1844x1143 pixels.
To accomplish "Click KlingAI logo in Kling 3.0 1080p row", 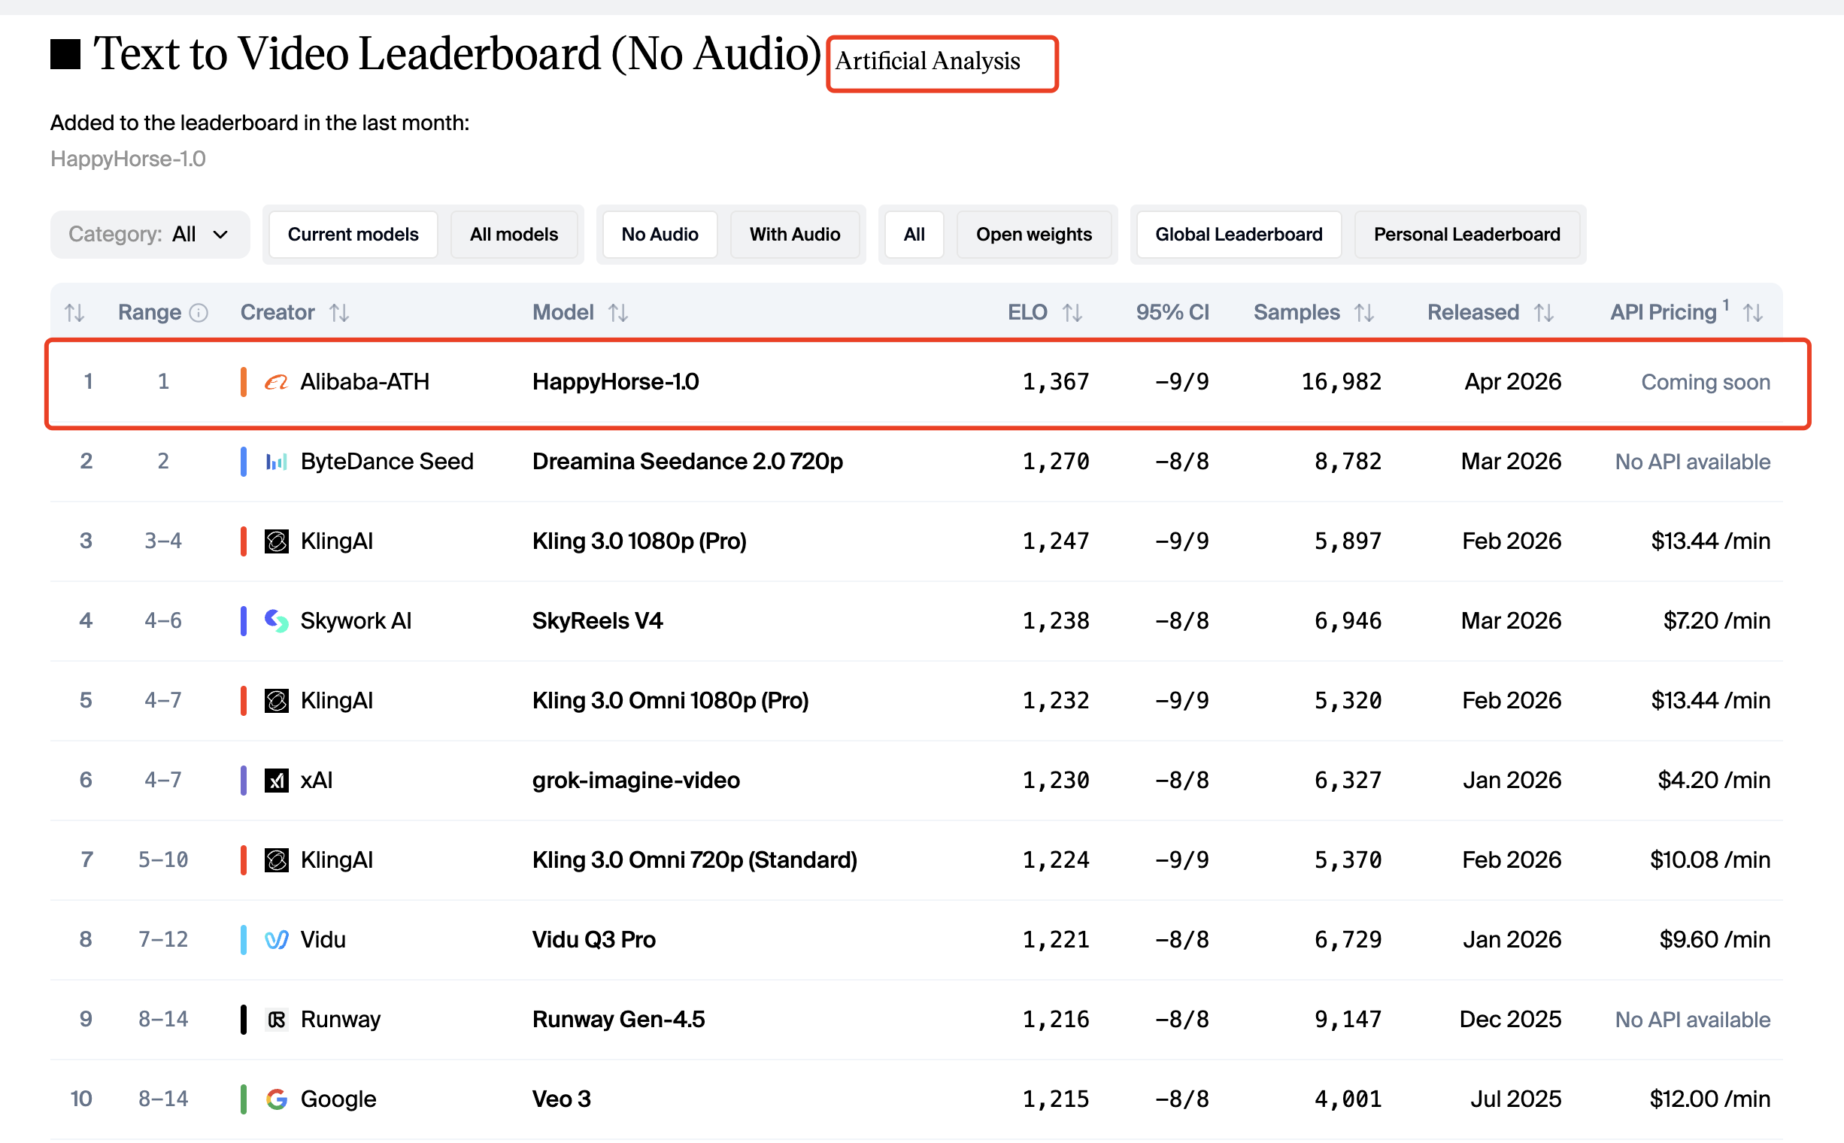I will click(x=276, y=541).
